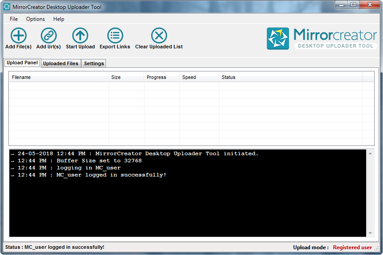The width and height of the screenshot is (383, 255).
Task: Click 'MC_user logged in successfully!' log entry
Action: tap(88, 175)
